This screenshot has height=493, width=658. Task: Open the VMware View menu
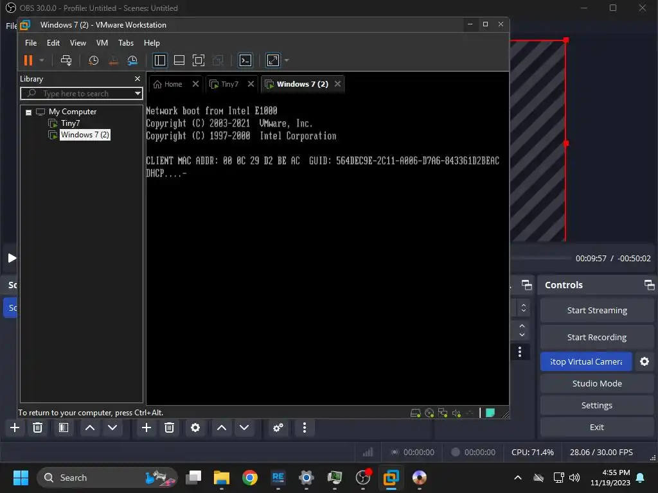coord(78,43)
